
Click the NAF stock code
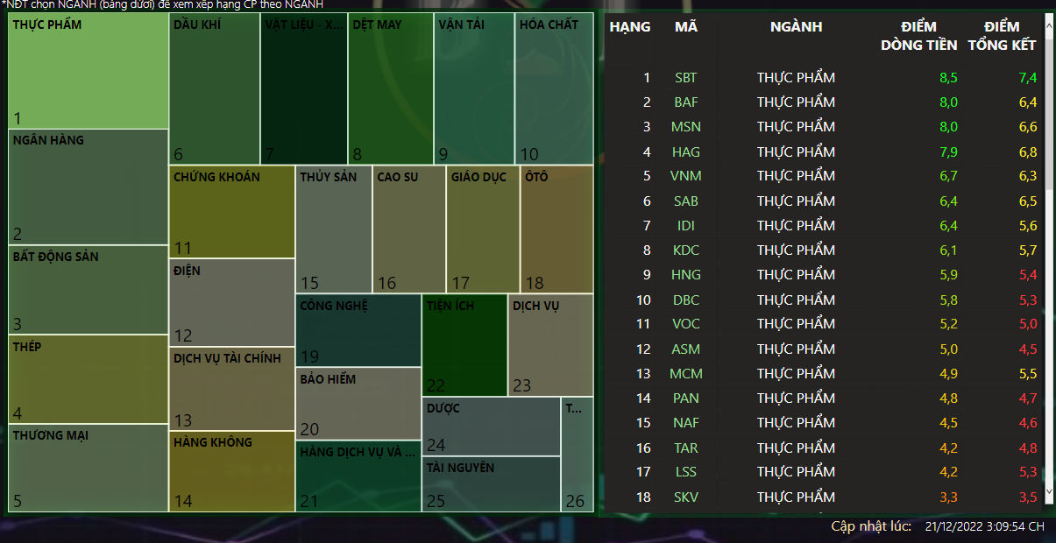pos(686,422)
